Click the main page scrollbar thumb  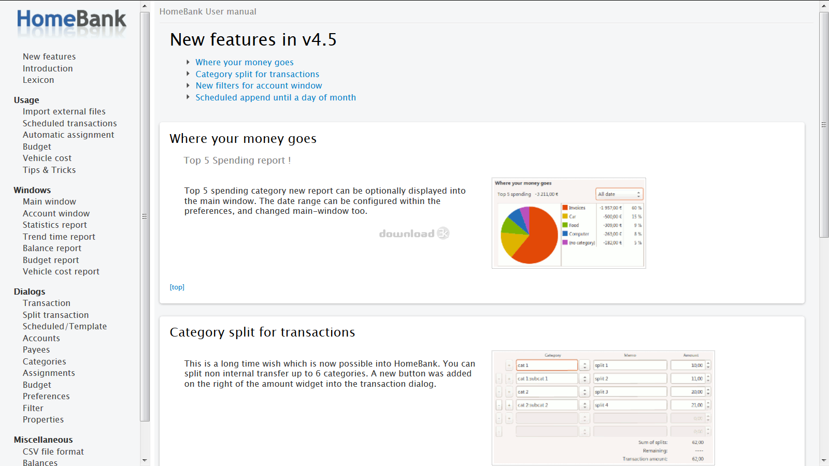pos(824,125)
